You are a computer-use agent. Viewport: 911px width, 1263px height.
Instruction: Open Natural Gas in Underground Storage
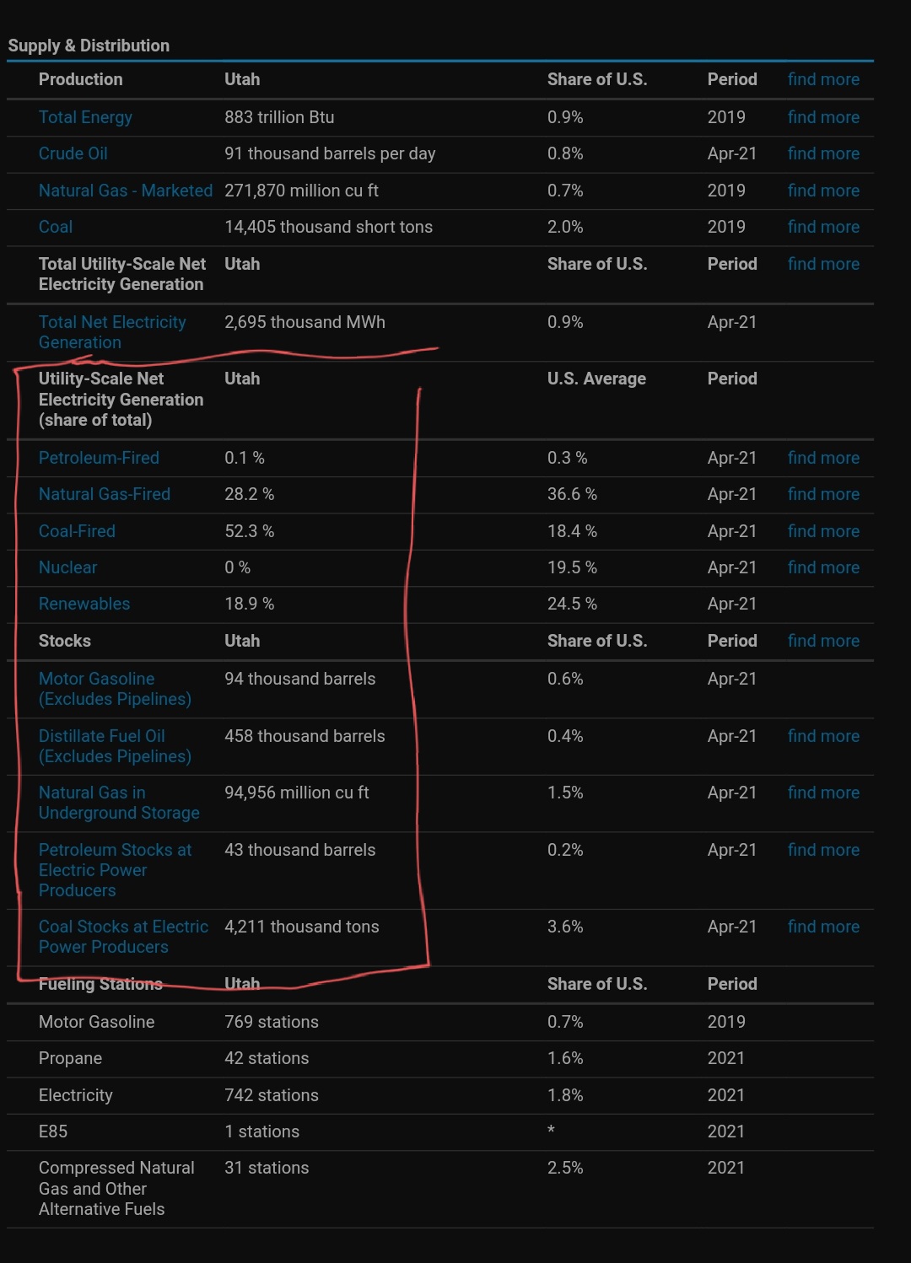pos(119,803)
